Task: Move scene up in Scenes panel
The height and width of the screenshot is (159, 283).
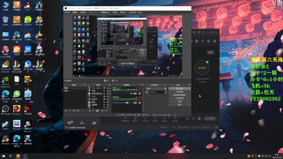Action: (74, 111)
